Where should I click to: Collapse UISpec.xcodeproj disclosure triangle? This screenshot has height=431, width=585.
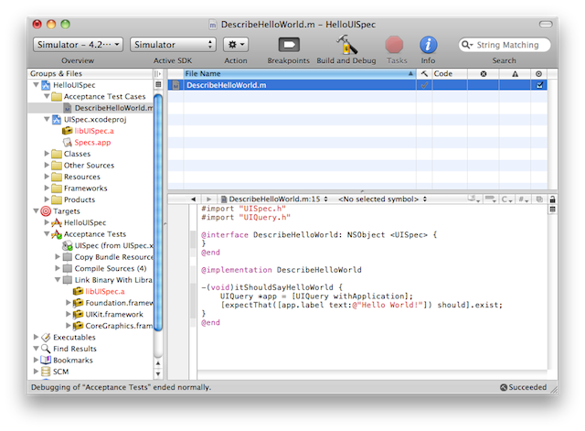click(47, 119)
